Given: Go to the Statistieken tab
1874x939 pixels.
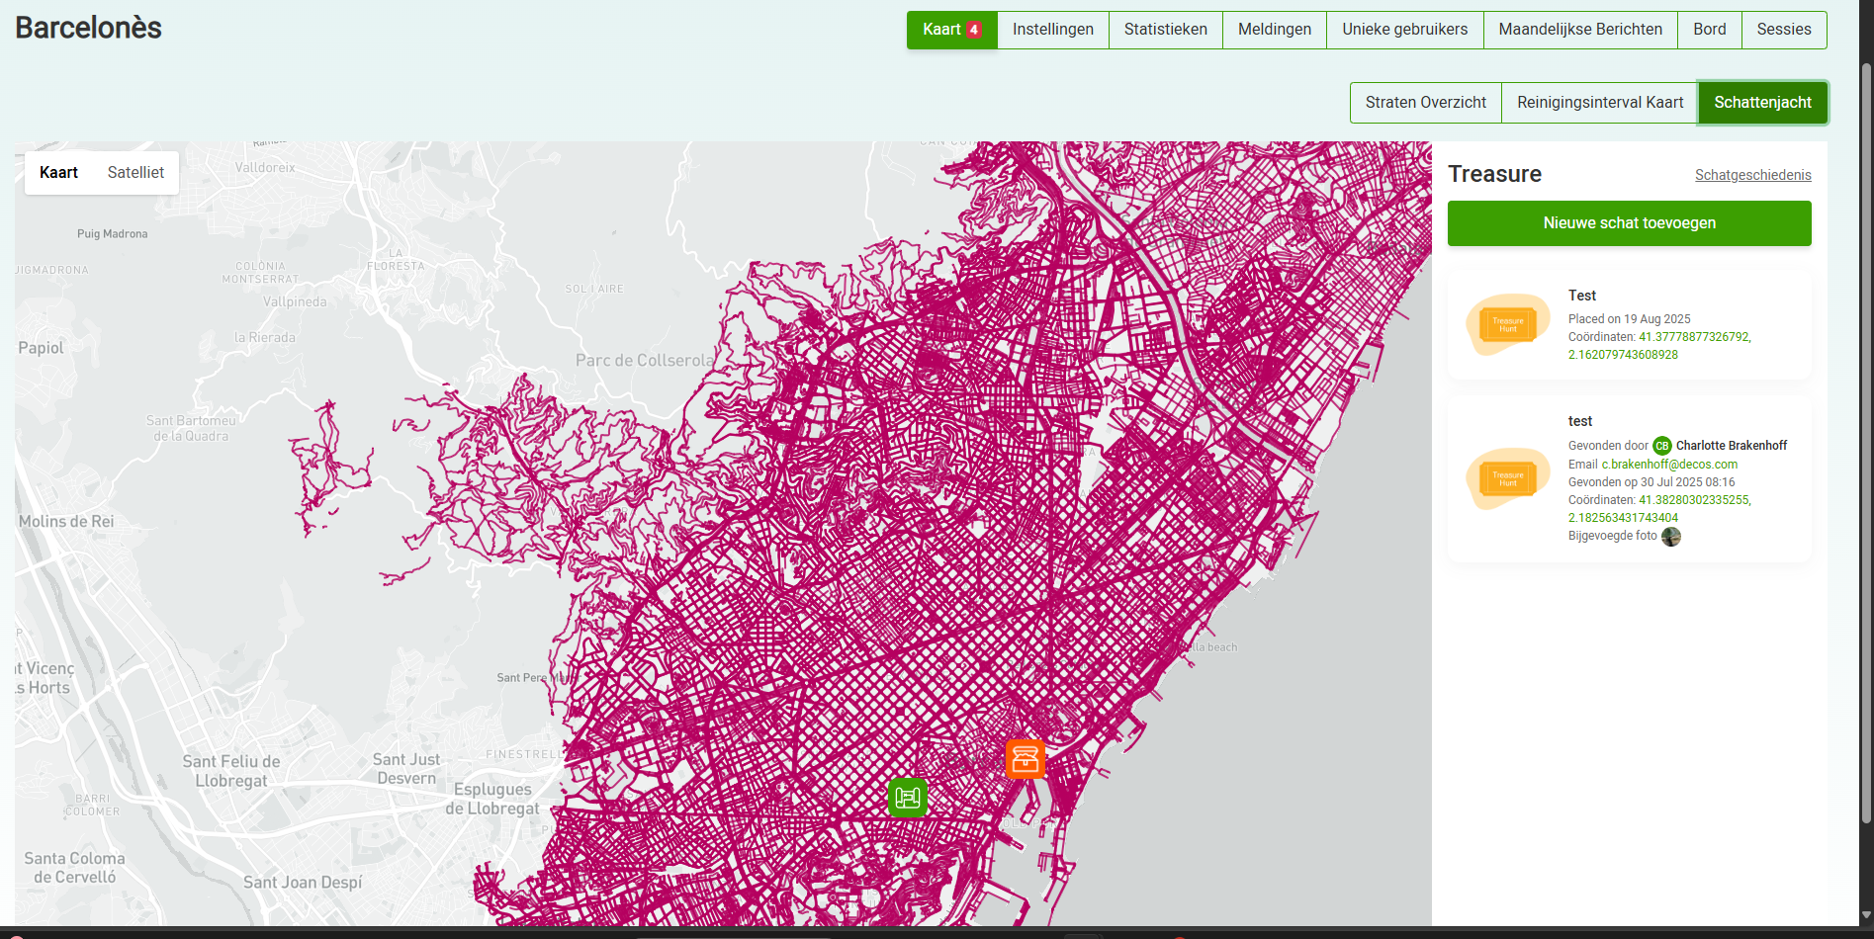Looking at the screenshot, I should coord(1165,30).
